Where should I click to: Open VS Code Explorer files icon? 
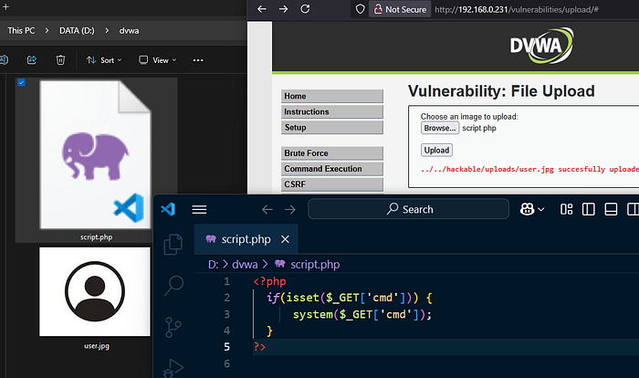173,245
